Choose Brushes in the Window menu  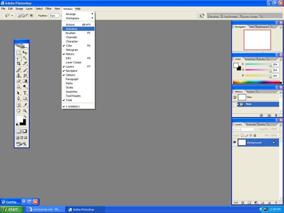coord(79,33)
